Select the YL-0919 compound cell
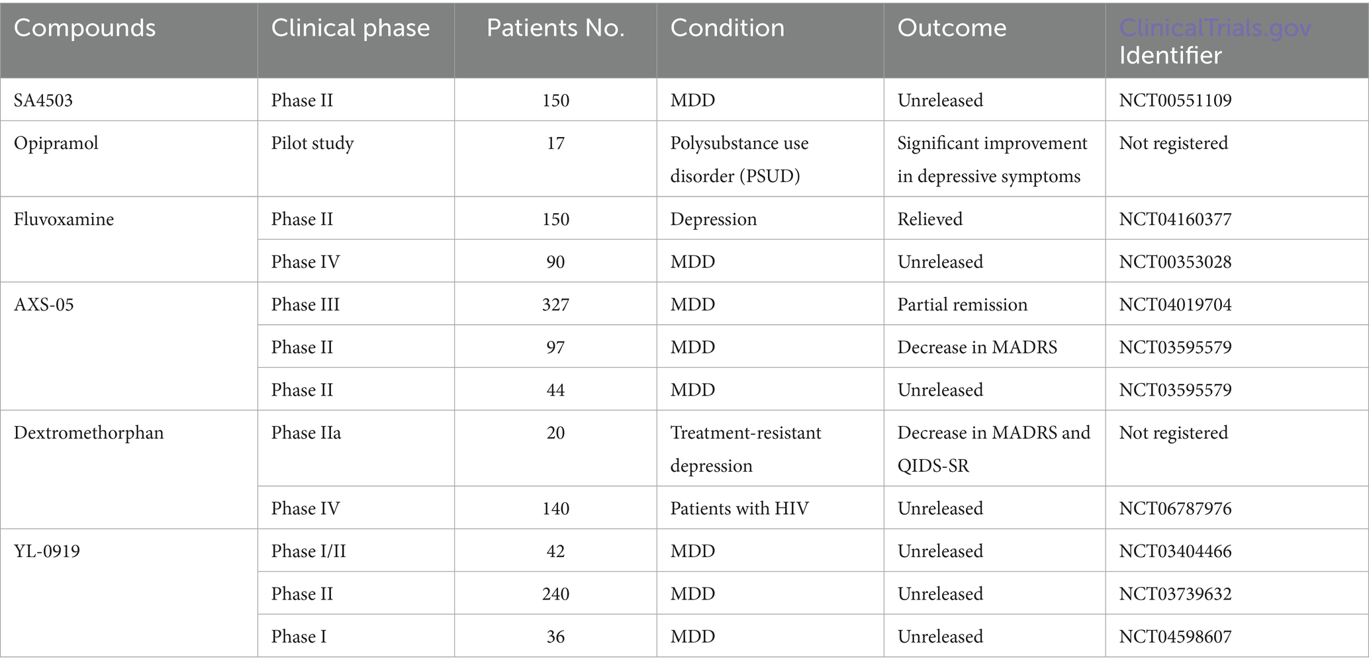The width and height of the screenshot is (1369, 669). click(46, 552)
